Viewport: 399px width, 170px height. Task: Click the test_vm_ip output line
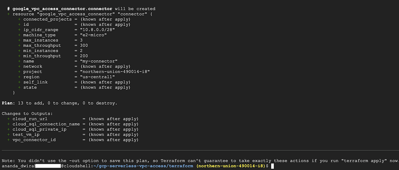(73, 135)
